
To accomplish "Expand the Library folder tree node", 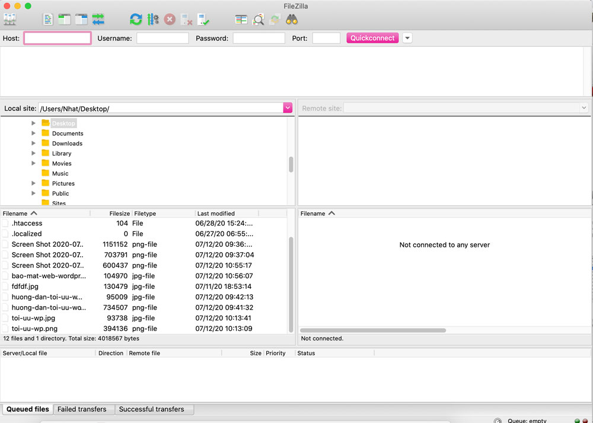I will [33, 153].
